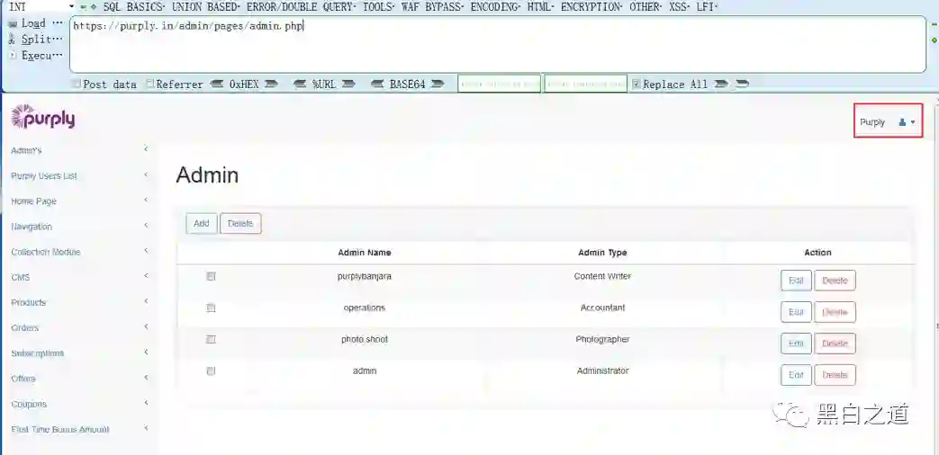
Task: Expand the Navigation sidebar section
Action: pos(79,227)
